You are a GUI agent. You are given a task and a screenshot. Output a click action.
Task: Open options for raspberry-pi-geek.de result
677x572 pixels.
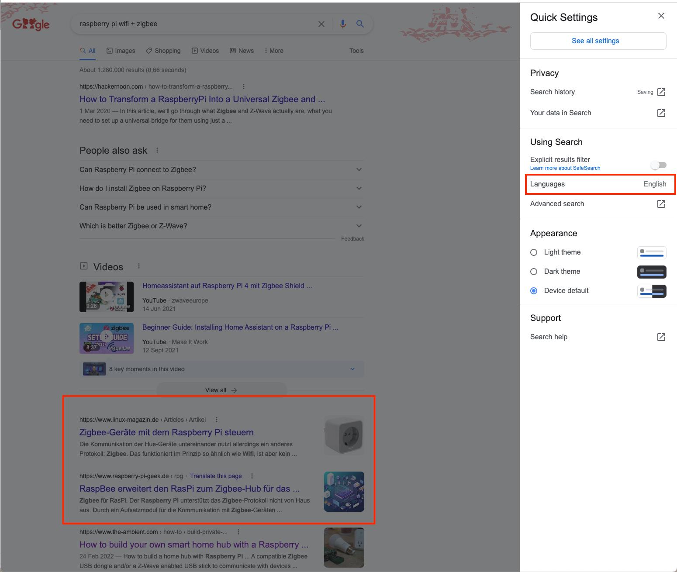point(252,476)
